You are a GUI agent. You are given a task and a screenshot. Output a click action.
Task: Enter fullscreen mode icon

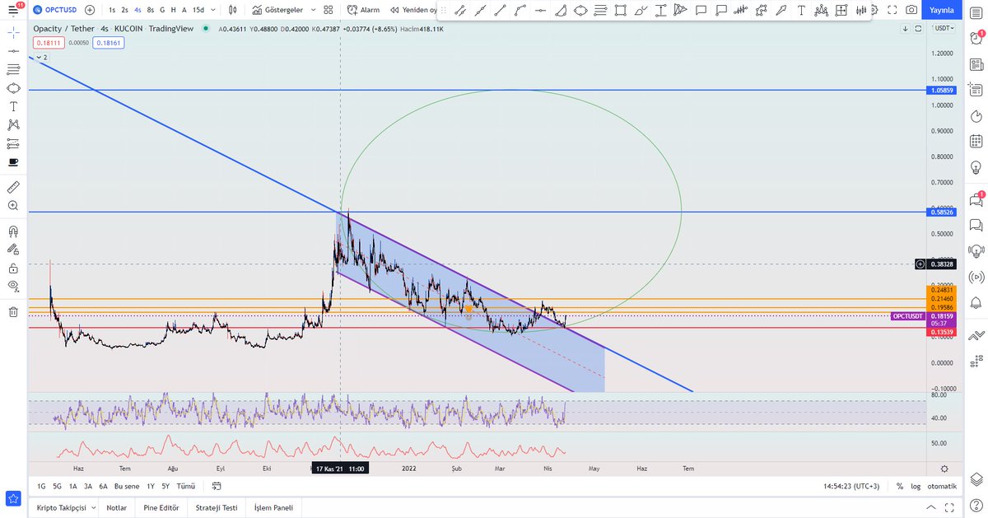coord(892,10)
